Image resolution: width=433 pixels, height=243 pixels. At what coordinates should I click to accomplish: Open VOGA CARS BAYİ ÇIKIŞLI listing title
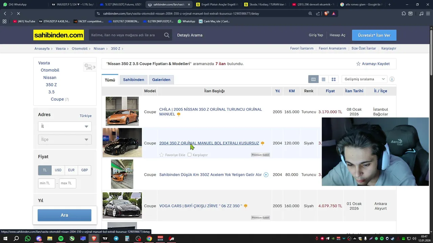[201, 206]
